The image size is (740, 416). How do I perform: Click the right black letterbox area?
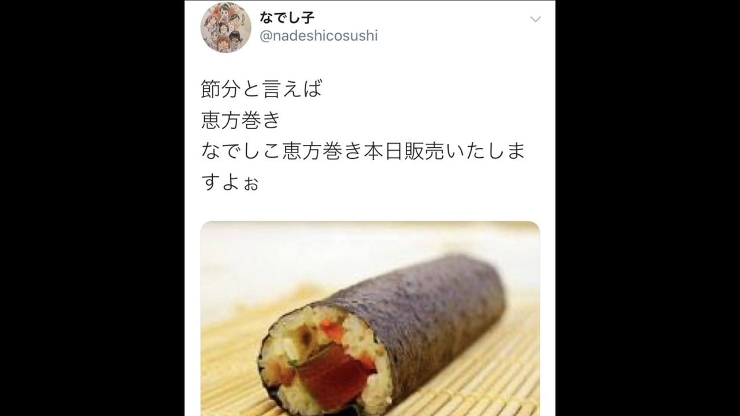647,208
